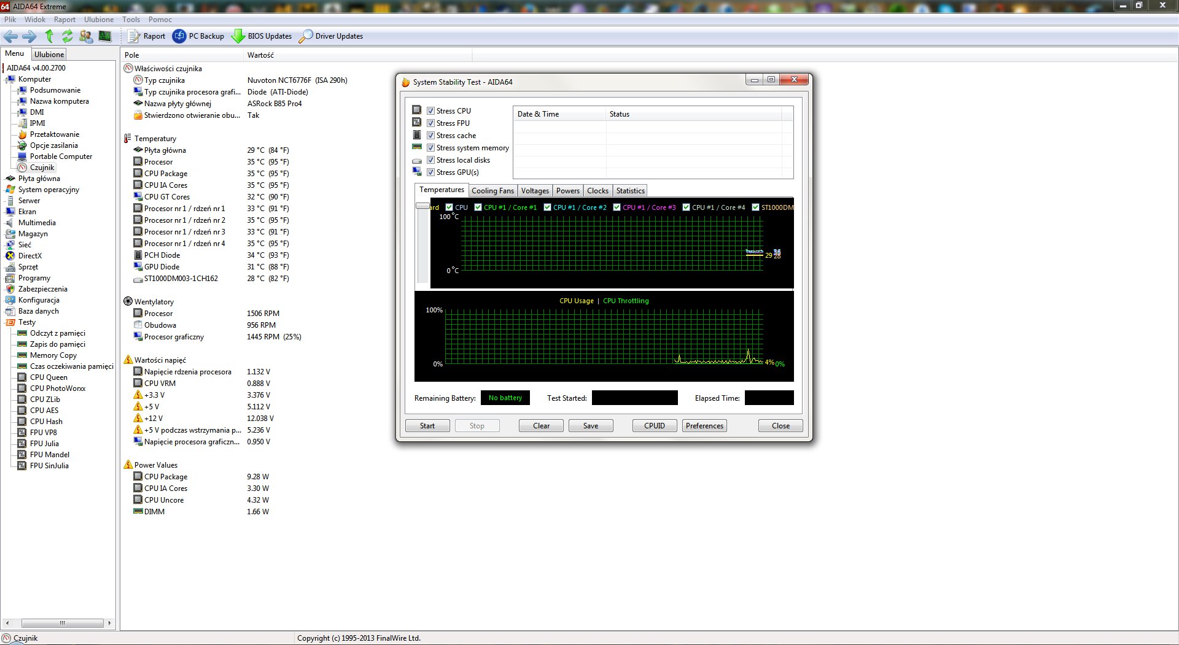Expand the System operacyjny tree node
The image size is (1179, 645).
pyautogui.click(x=49, y=190)
